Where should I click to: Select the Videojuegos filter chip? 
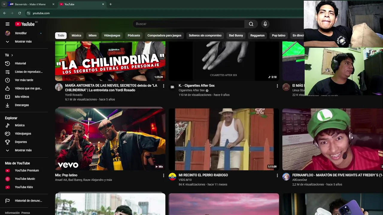pos(112,36)
